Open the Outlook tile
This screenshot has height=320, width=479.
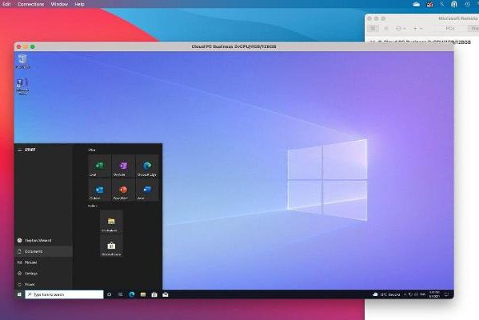pyautogui.click(x=100, y=190)
